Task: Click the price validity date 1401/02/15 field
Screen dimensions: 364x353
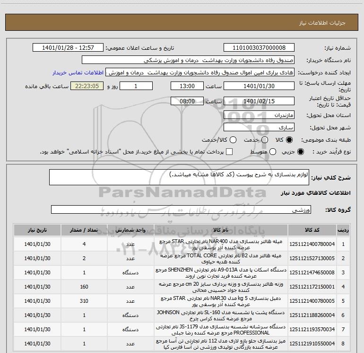Action: [259, 101]
